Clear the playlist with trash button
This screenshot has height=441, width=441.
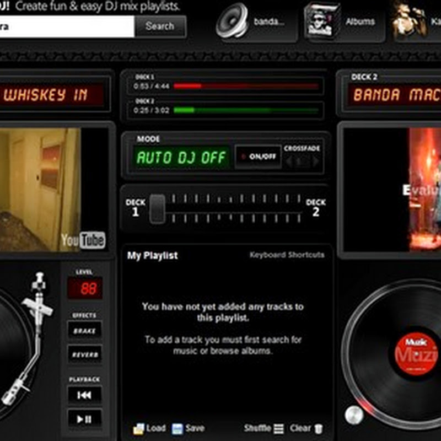pyautogui.click(x=306, y=428)
